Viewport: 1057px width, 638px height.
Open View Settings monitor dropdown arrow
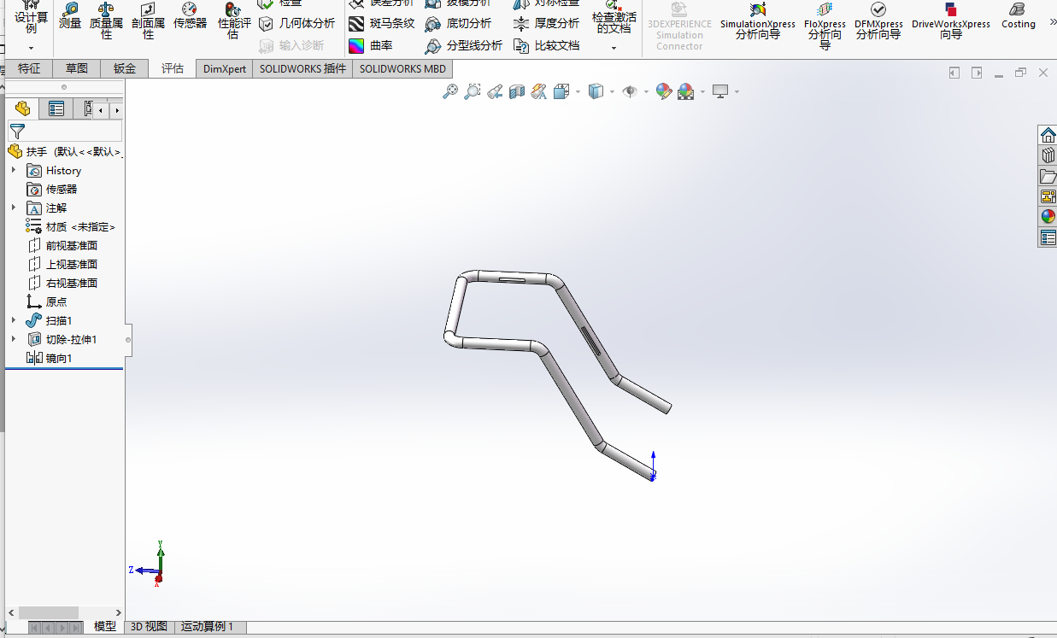[x=737, y=92]
